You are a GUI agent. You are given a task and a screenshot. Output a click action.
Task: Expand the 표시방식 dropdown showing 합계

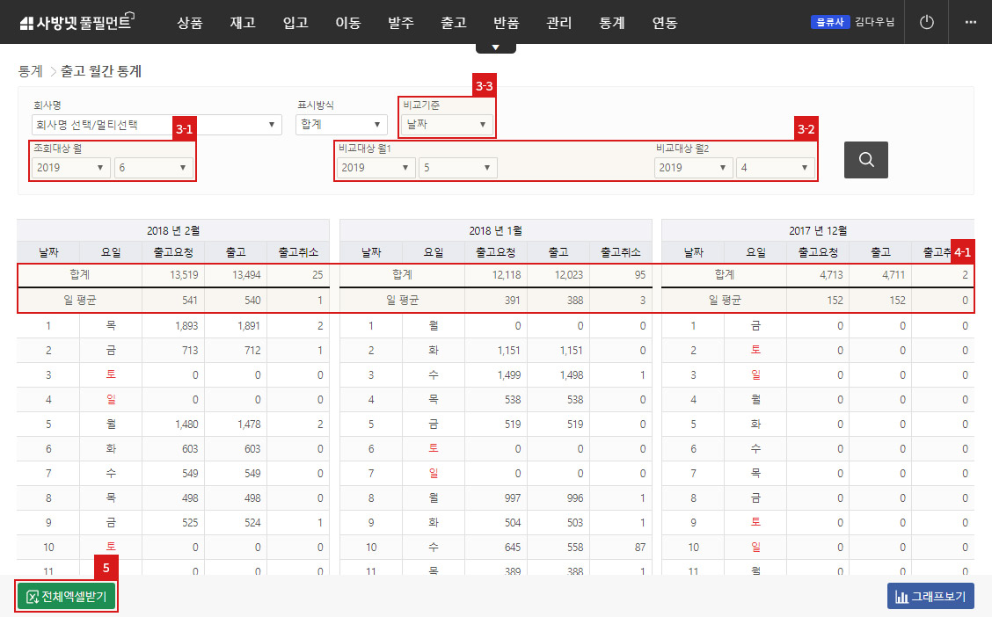click(x=341, y=124)
